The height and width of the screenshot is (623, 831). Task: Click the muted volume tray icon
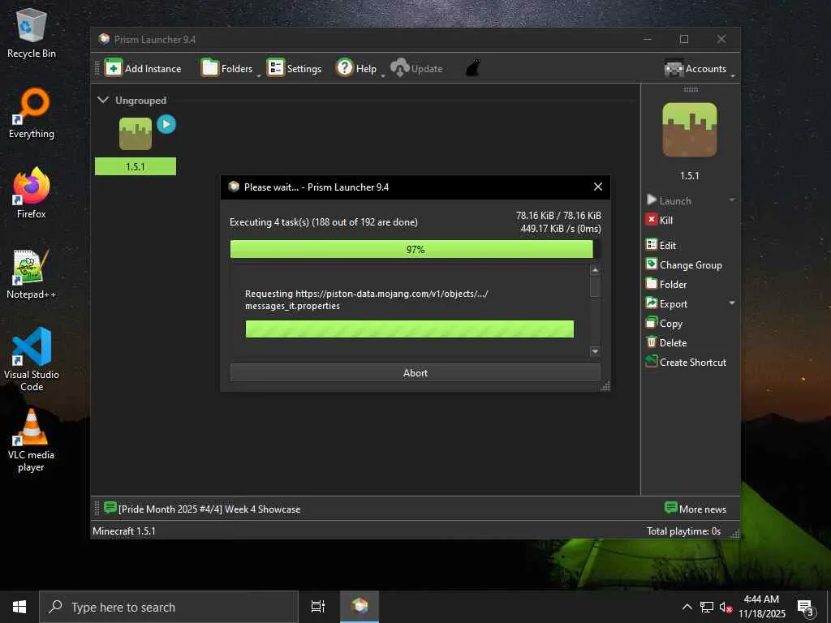tap(726, 607)
